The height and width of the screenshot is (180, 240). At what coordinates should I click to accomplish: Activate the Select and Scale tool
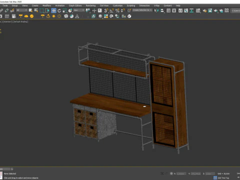64,10
